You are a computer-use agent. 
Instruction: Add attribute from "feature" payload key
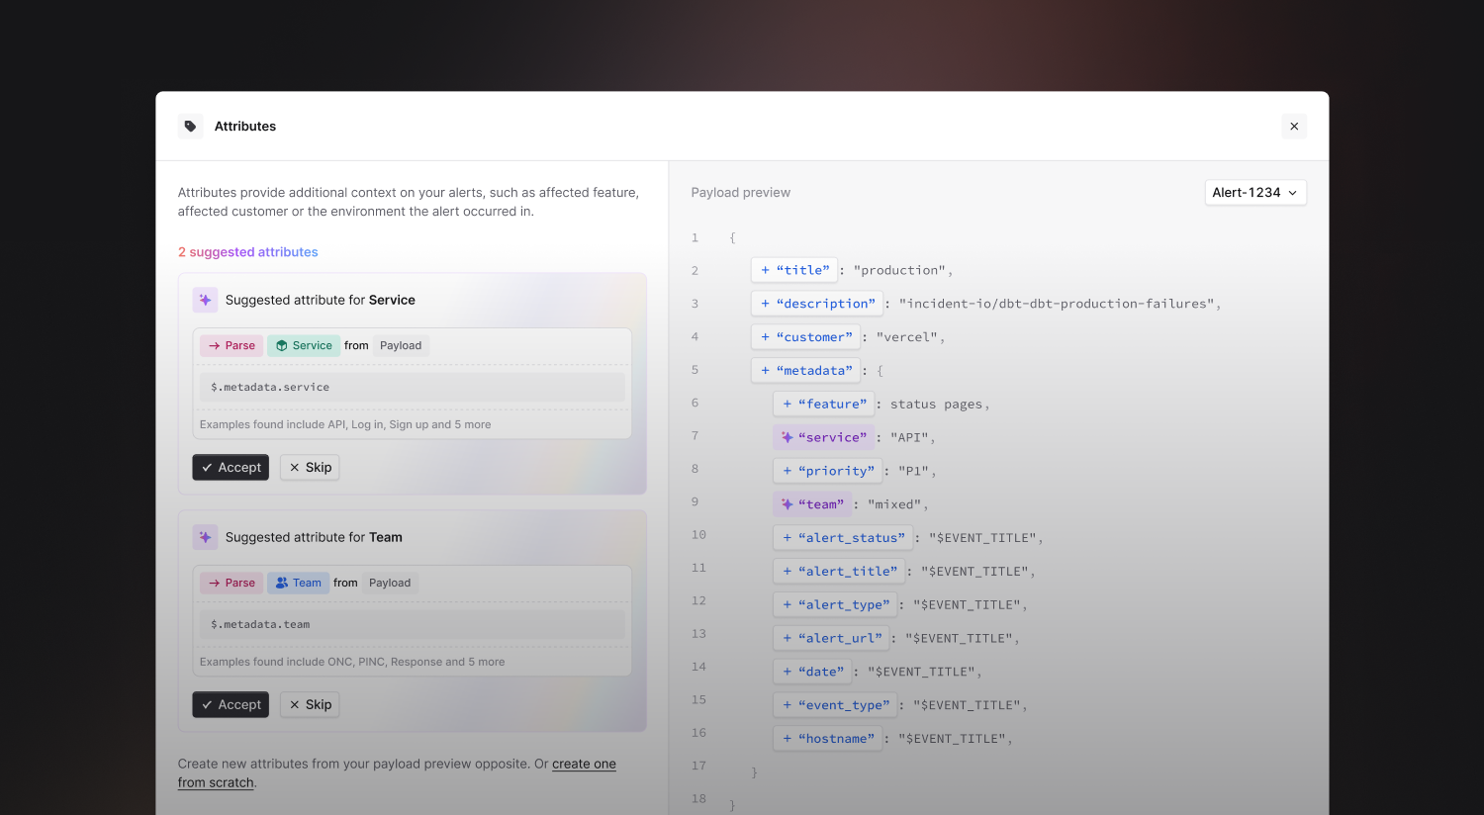[824, 404]
